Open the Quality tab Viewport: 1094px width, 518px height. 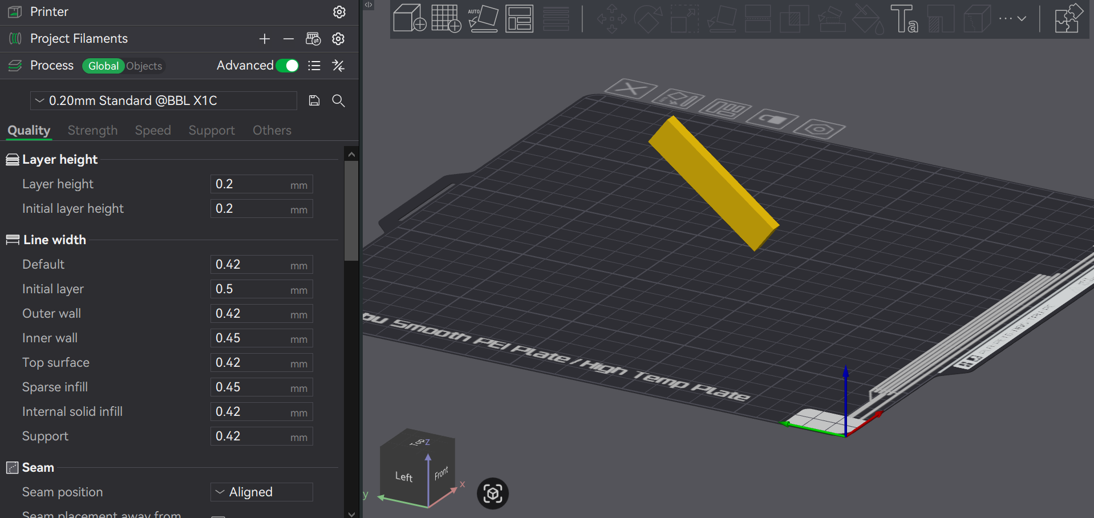pos(29,130)
